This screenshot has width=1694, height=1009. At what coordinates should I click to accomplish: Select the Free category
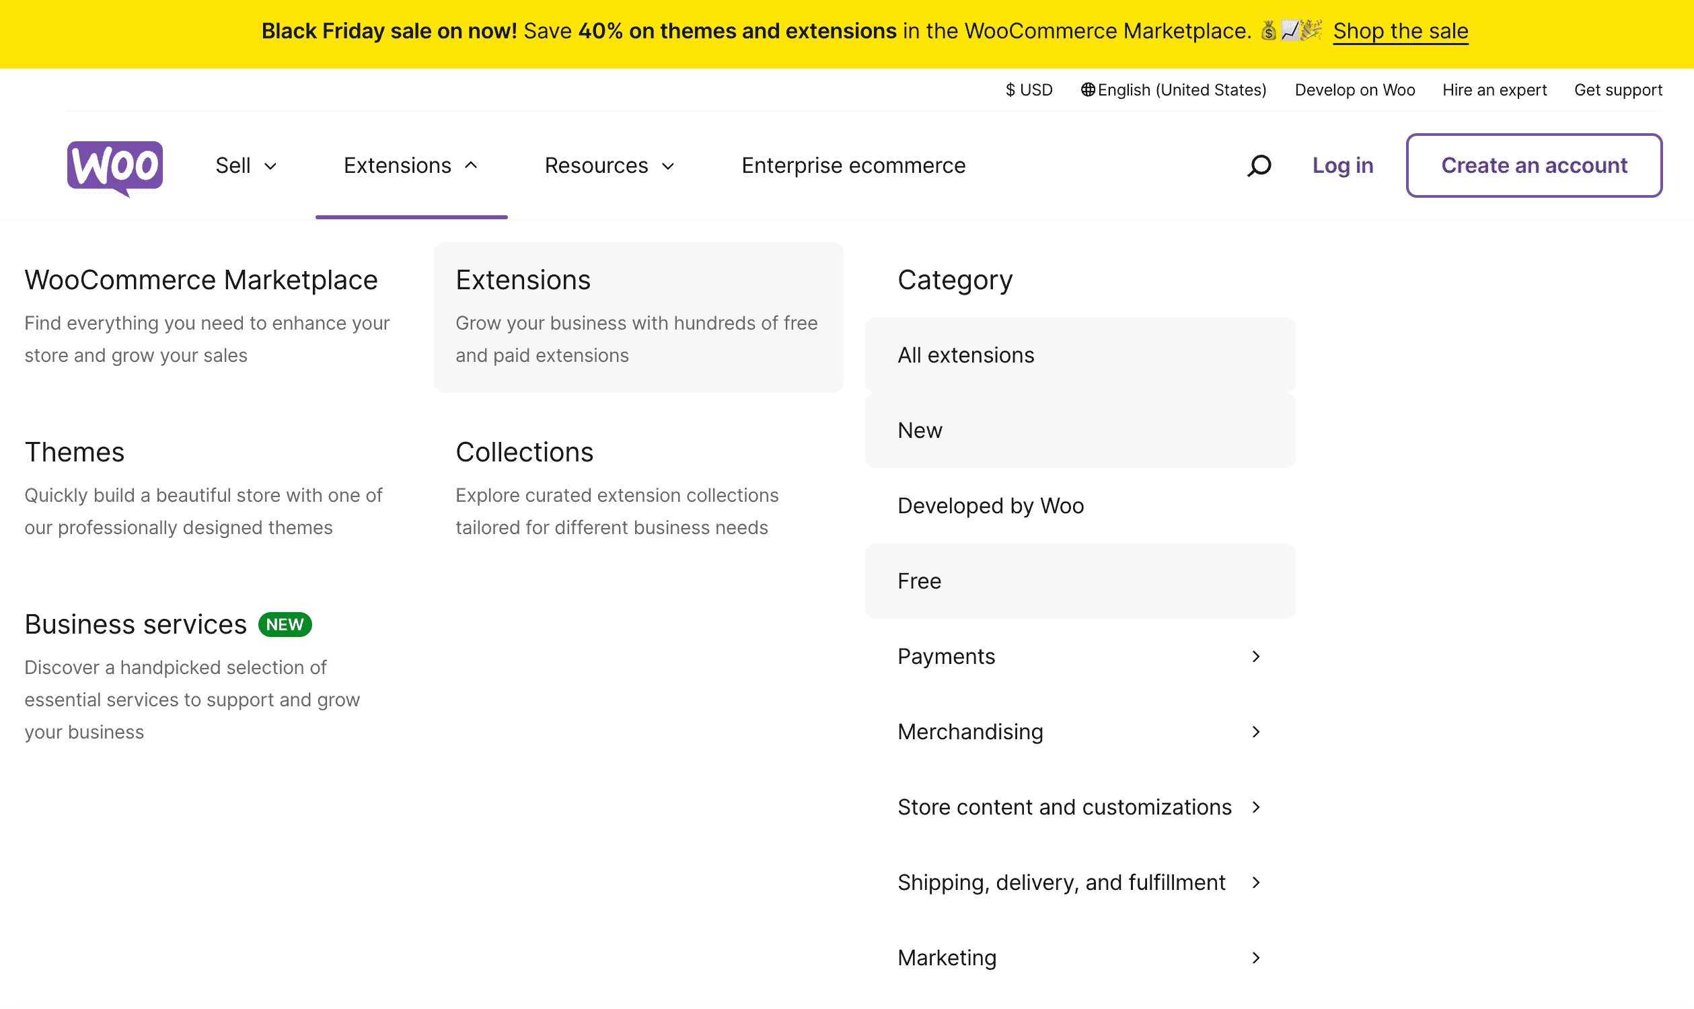coord(1080,581)
